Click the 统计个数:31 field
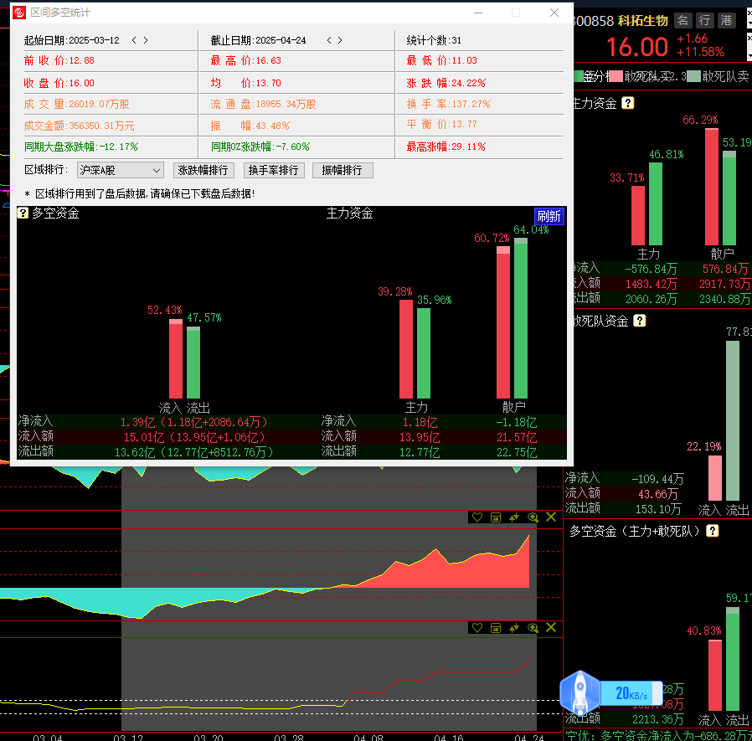This screenshot has height=741, width=752. [434, 40]
